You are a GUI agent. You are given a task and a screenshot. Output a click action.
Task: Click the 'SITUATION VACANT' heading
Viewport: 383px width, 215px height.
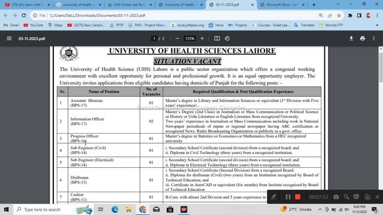point(187,61)
